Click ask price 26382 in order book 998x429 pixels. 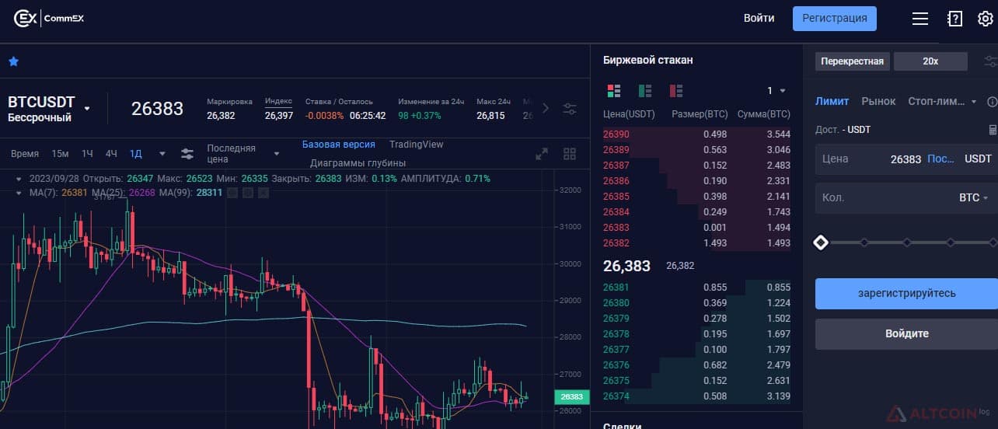pyautogui.click(x=616, y=243)
